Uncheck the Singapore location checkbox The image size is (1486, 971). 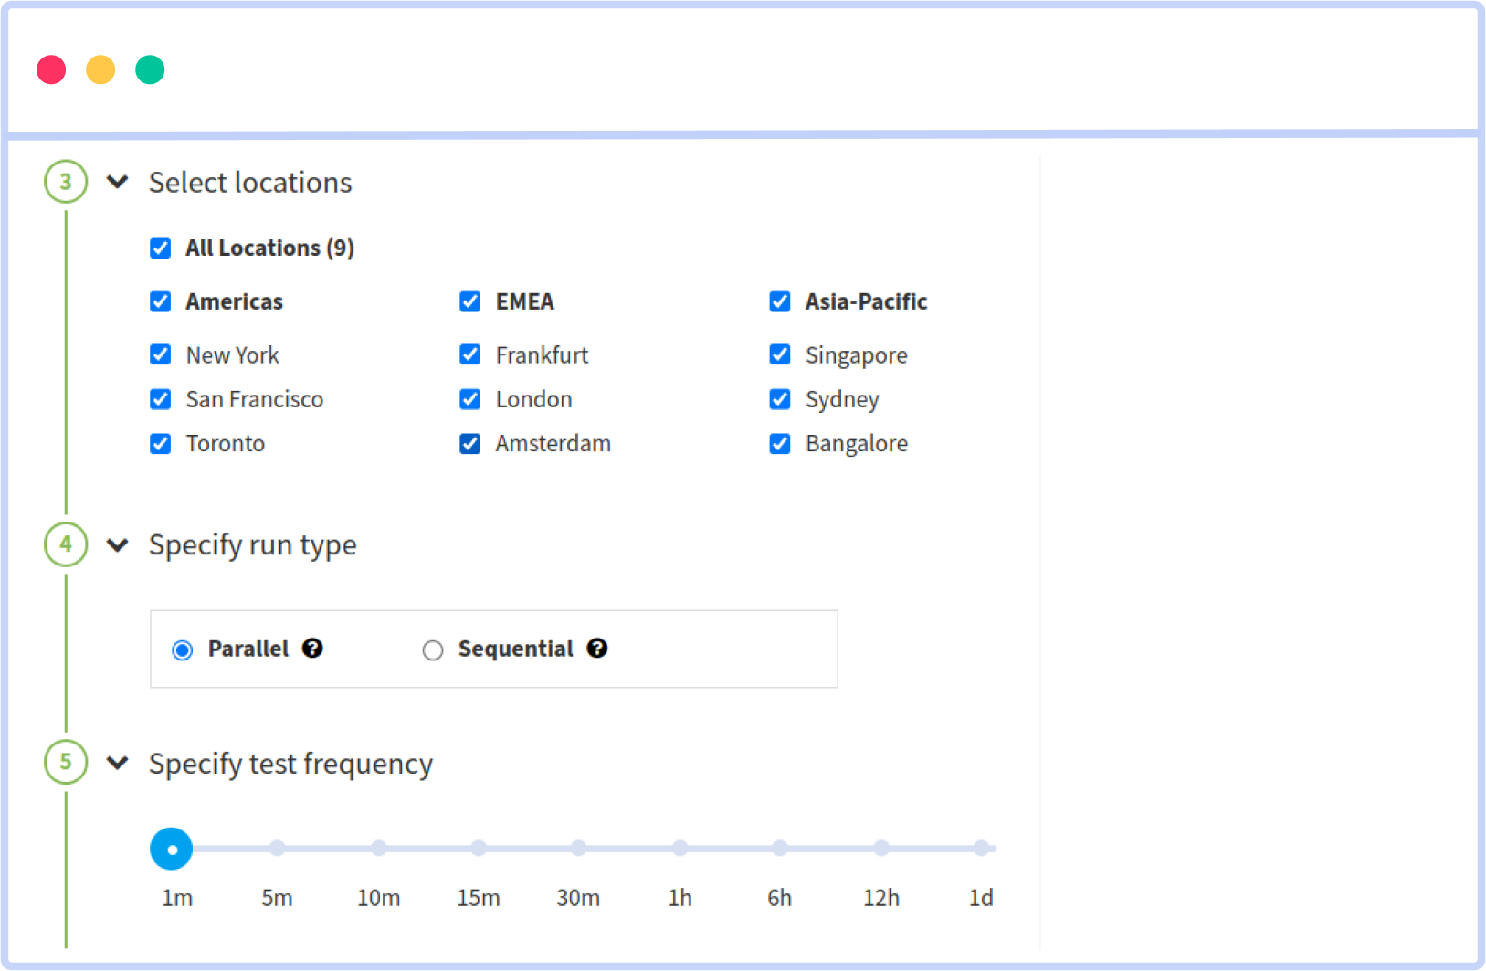(780, 354)
